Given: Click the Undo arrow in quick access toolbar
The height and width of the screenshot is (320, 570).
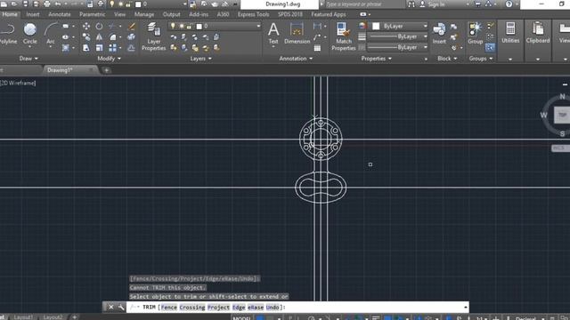Looking at the screenshot, I should click(58, 4).
